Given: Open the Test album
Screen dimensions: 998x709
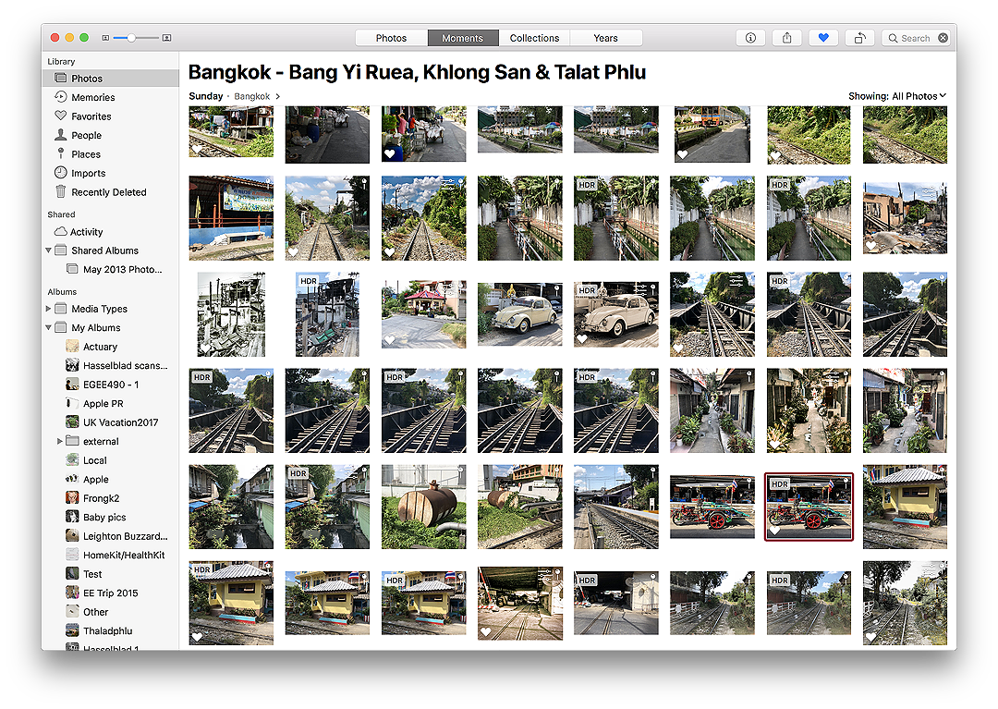Looking at the screenshot, I should pos(111,574).
